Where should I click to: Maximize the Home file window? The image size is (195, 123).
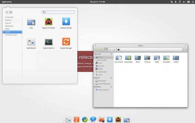click(x=186, y=46)
